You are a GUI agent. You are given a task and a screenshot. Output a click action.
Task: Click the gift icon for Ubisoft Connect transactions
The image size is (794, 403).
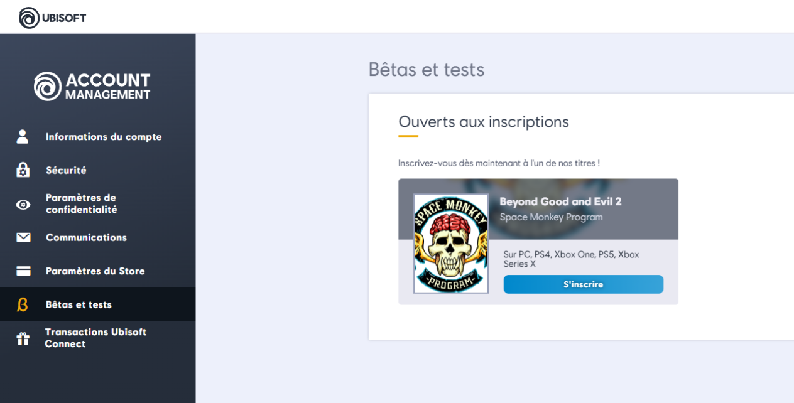(x=23, y=338)
